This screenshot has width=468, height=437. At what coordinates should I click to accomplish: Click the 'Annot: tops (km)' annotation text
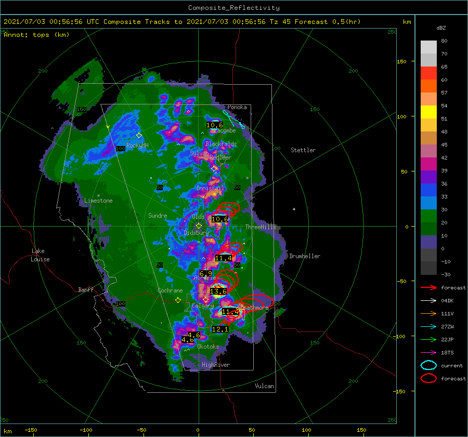pyautogui.click(x=36, y=35)
